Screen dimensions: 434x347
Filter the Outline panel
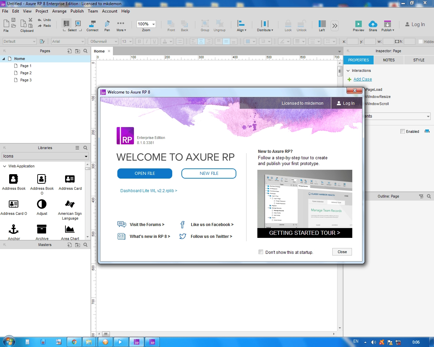click(x=421, y=196)
